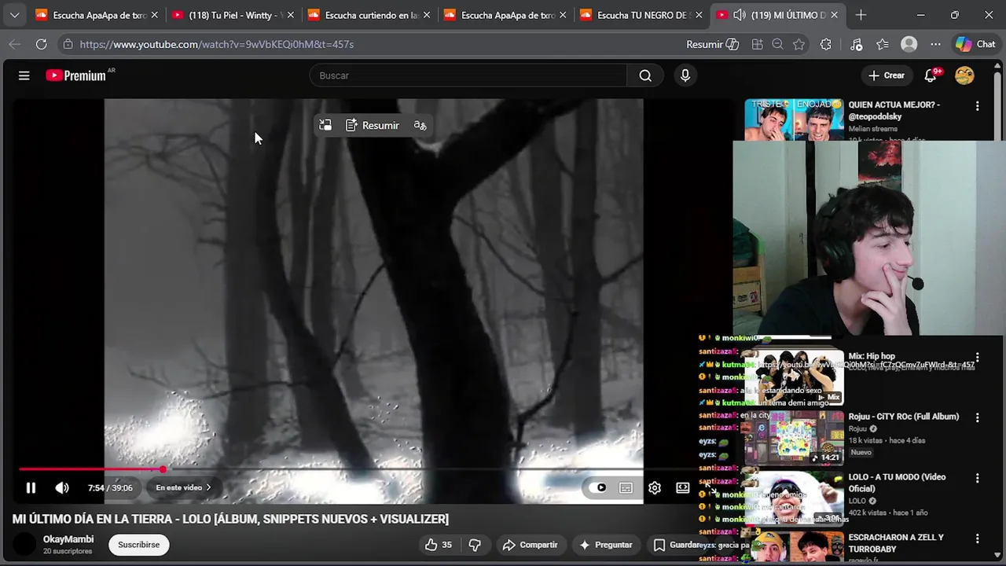This screenshot has width=1006, height=566.
Task: Focus the Buscar search field
Action: pyautogui.click(x=468, y=75)
